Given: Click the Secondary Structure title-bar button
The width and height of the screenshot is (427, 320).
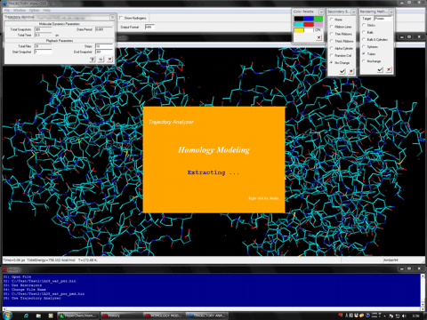Looking at the screenshot, I should [353, 12].
